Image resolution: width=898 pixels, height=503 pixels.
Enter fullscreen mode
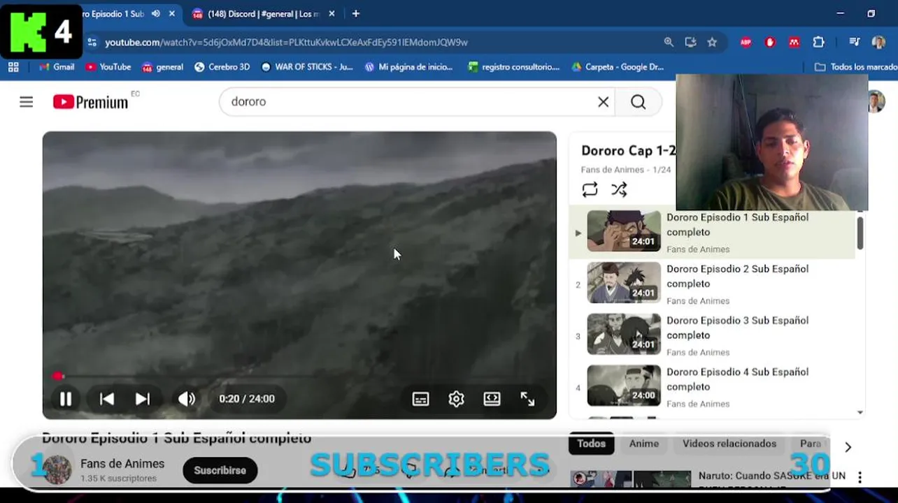click(527, 399)
